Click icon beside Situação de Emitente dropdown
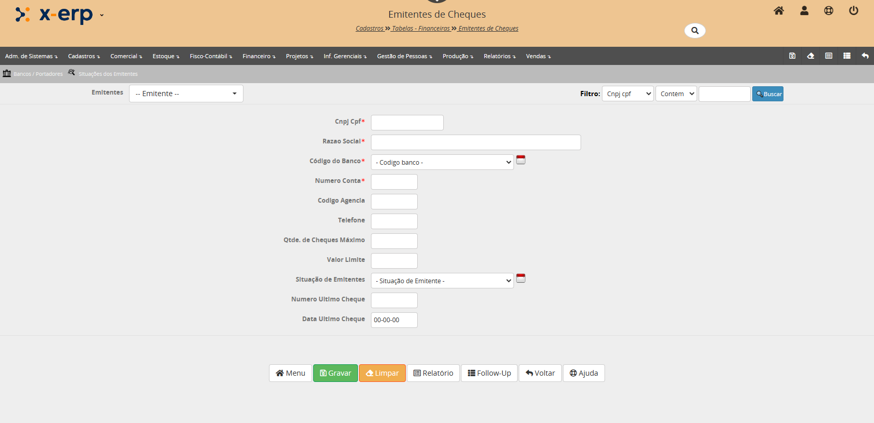The image size is (874, 423). click(x=521, y=279)
